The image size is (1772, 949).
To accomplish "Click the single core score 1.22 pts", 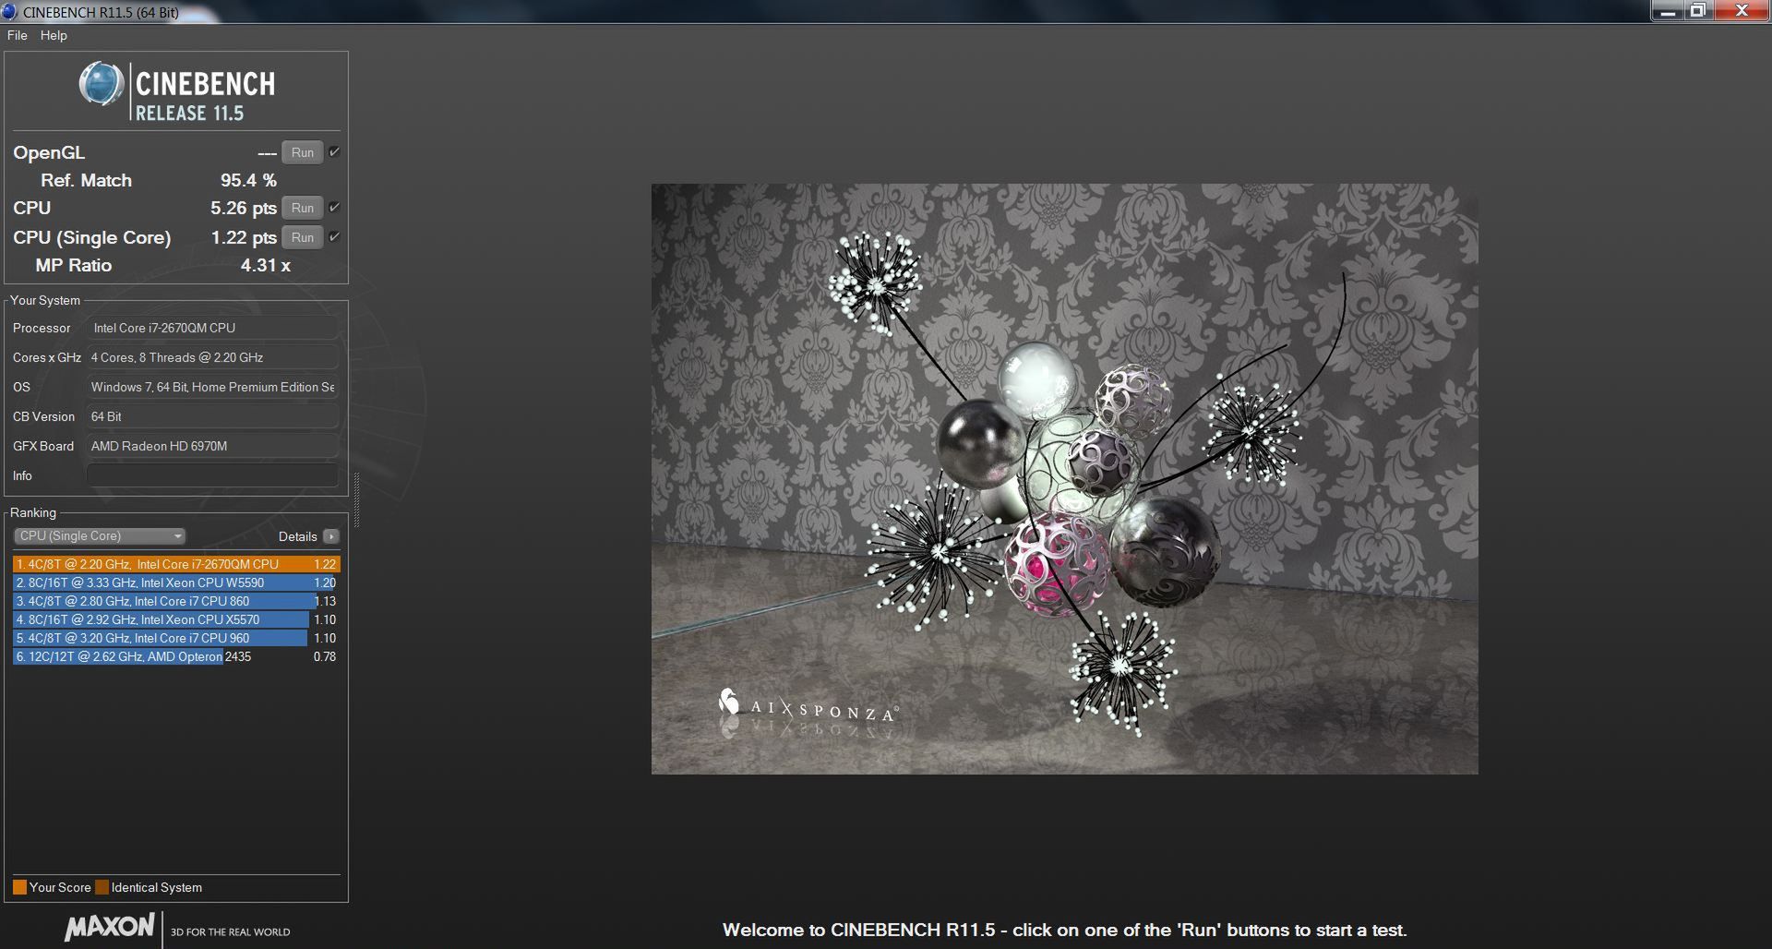I will pos(244,237).
